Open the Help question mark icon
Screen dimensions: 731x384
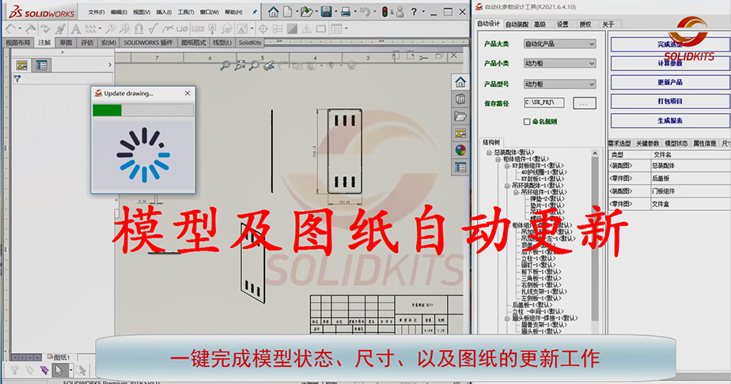coord(414,12)
